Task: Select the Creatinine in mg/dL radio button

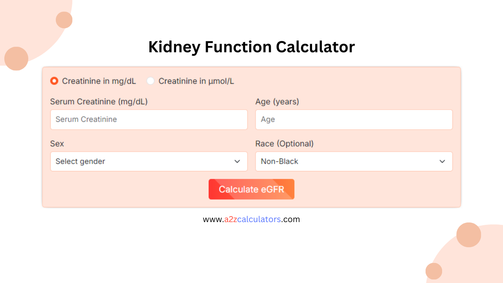Action: point(54,81)
